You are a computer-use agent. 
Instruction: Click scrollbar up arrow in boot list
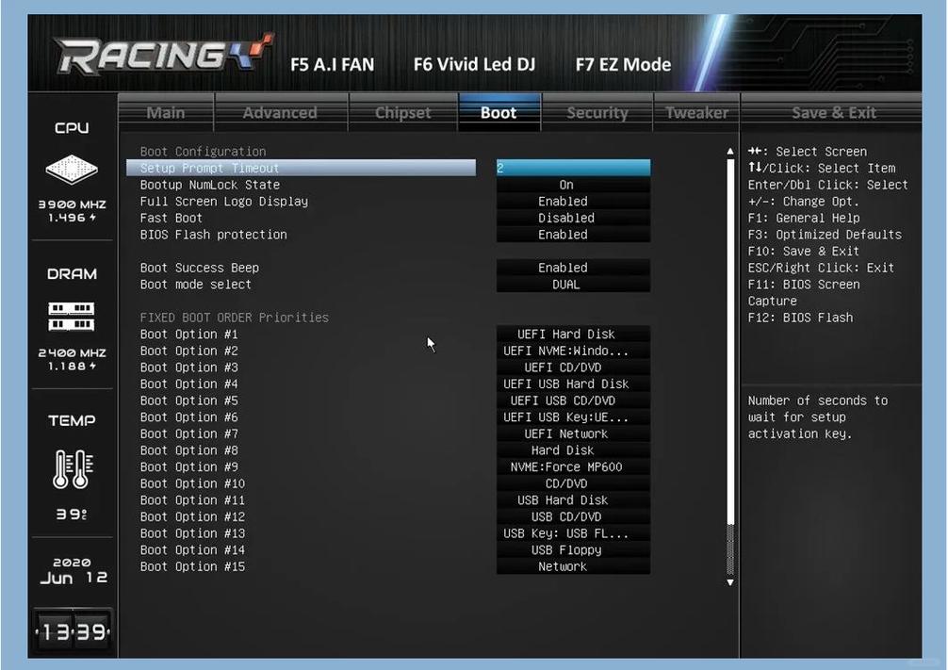point(729,152)
